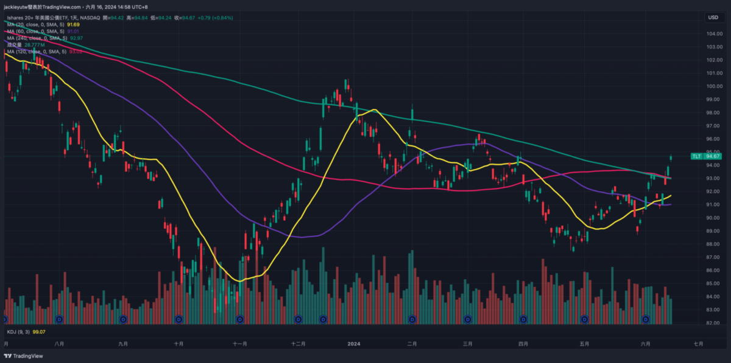Click the 2024 label on time axis
This screenshot has height=363, width=731.
click(x=354, y=344)
